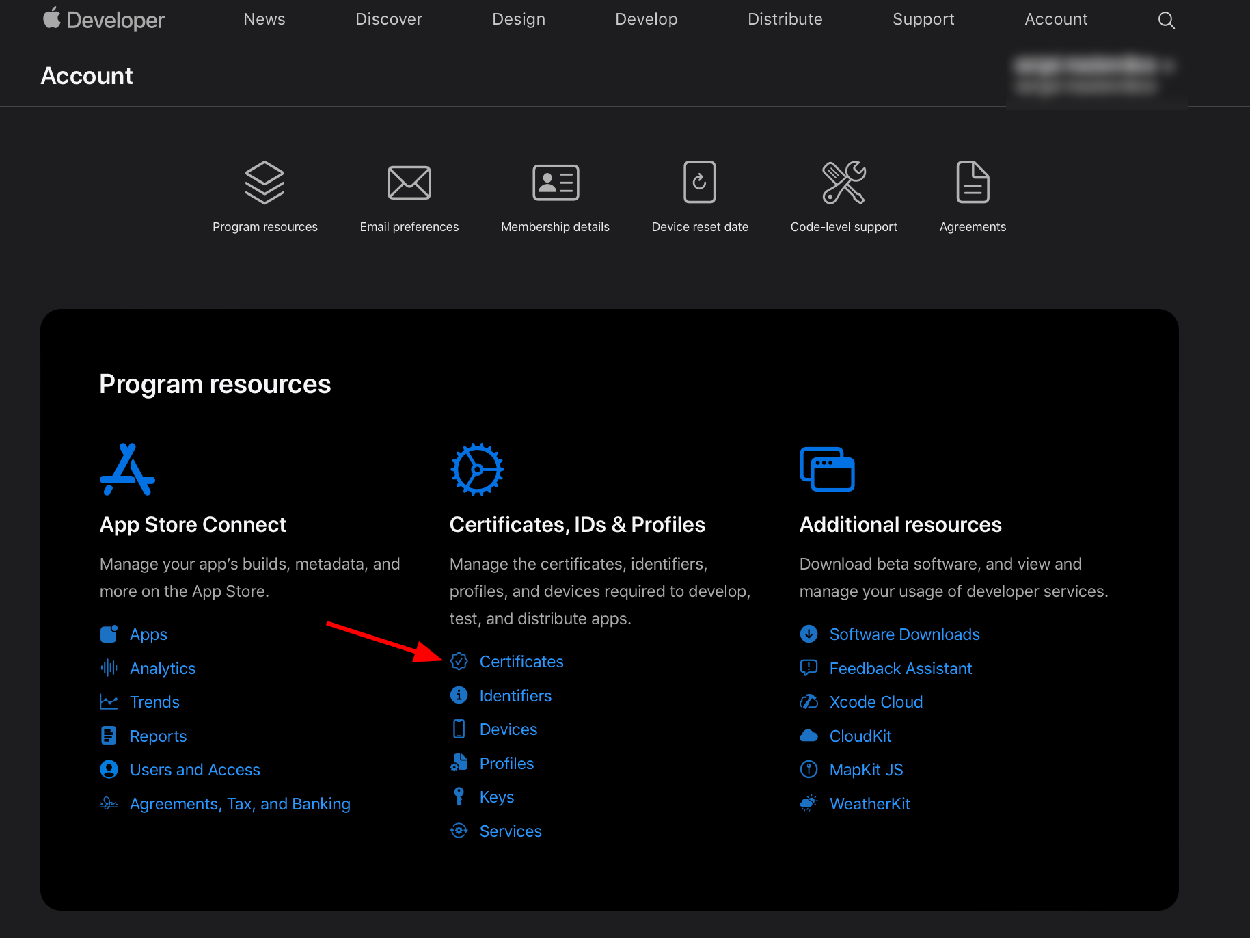Open Software Downloads
Screen dimensions: 1250x938
pos(904,634)
